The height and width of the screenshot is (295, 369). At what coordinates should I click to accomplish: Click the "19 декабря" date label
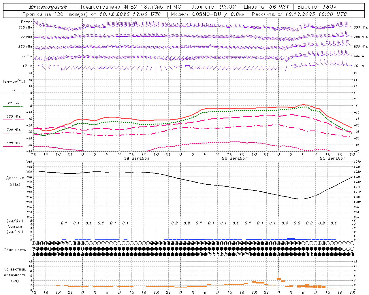click(136, 158)
